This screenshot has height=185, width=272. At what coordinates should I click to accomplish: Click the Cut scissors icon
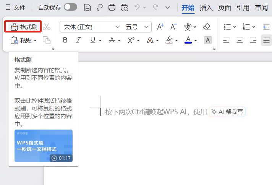pos(47,27)
